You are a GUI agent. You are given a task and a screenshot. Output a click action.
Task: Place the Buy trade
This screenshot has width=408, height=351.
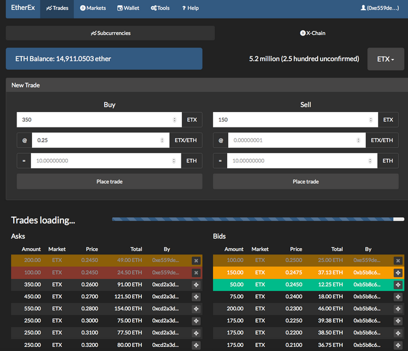tap(109, 181)
